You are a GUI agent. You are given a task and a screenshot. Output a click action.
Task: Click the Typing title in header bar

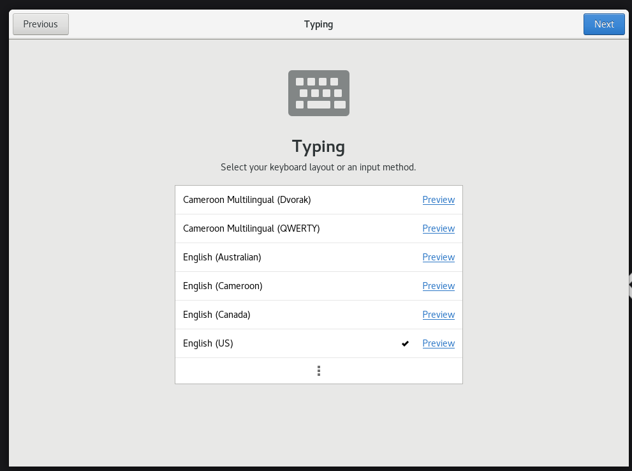tap(318, 24)
